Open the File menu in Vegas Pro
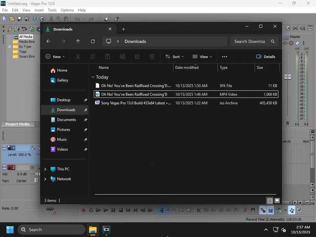 tap(5, 10)
